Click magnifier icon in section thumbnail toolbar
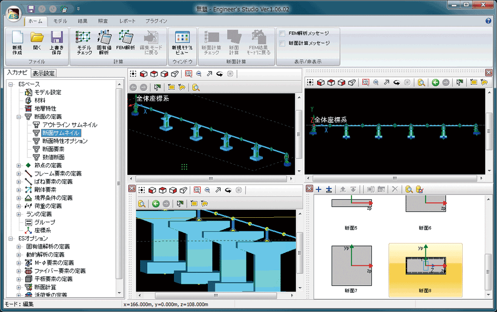 pos(409,189)
